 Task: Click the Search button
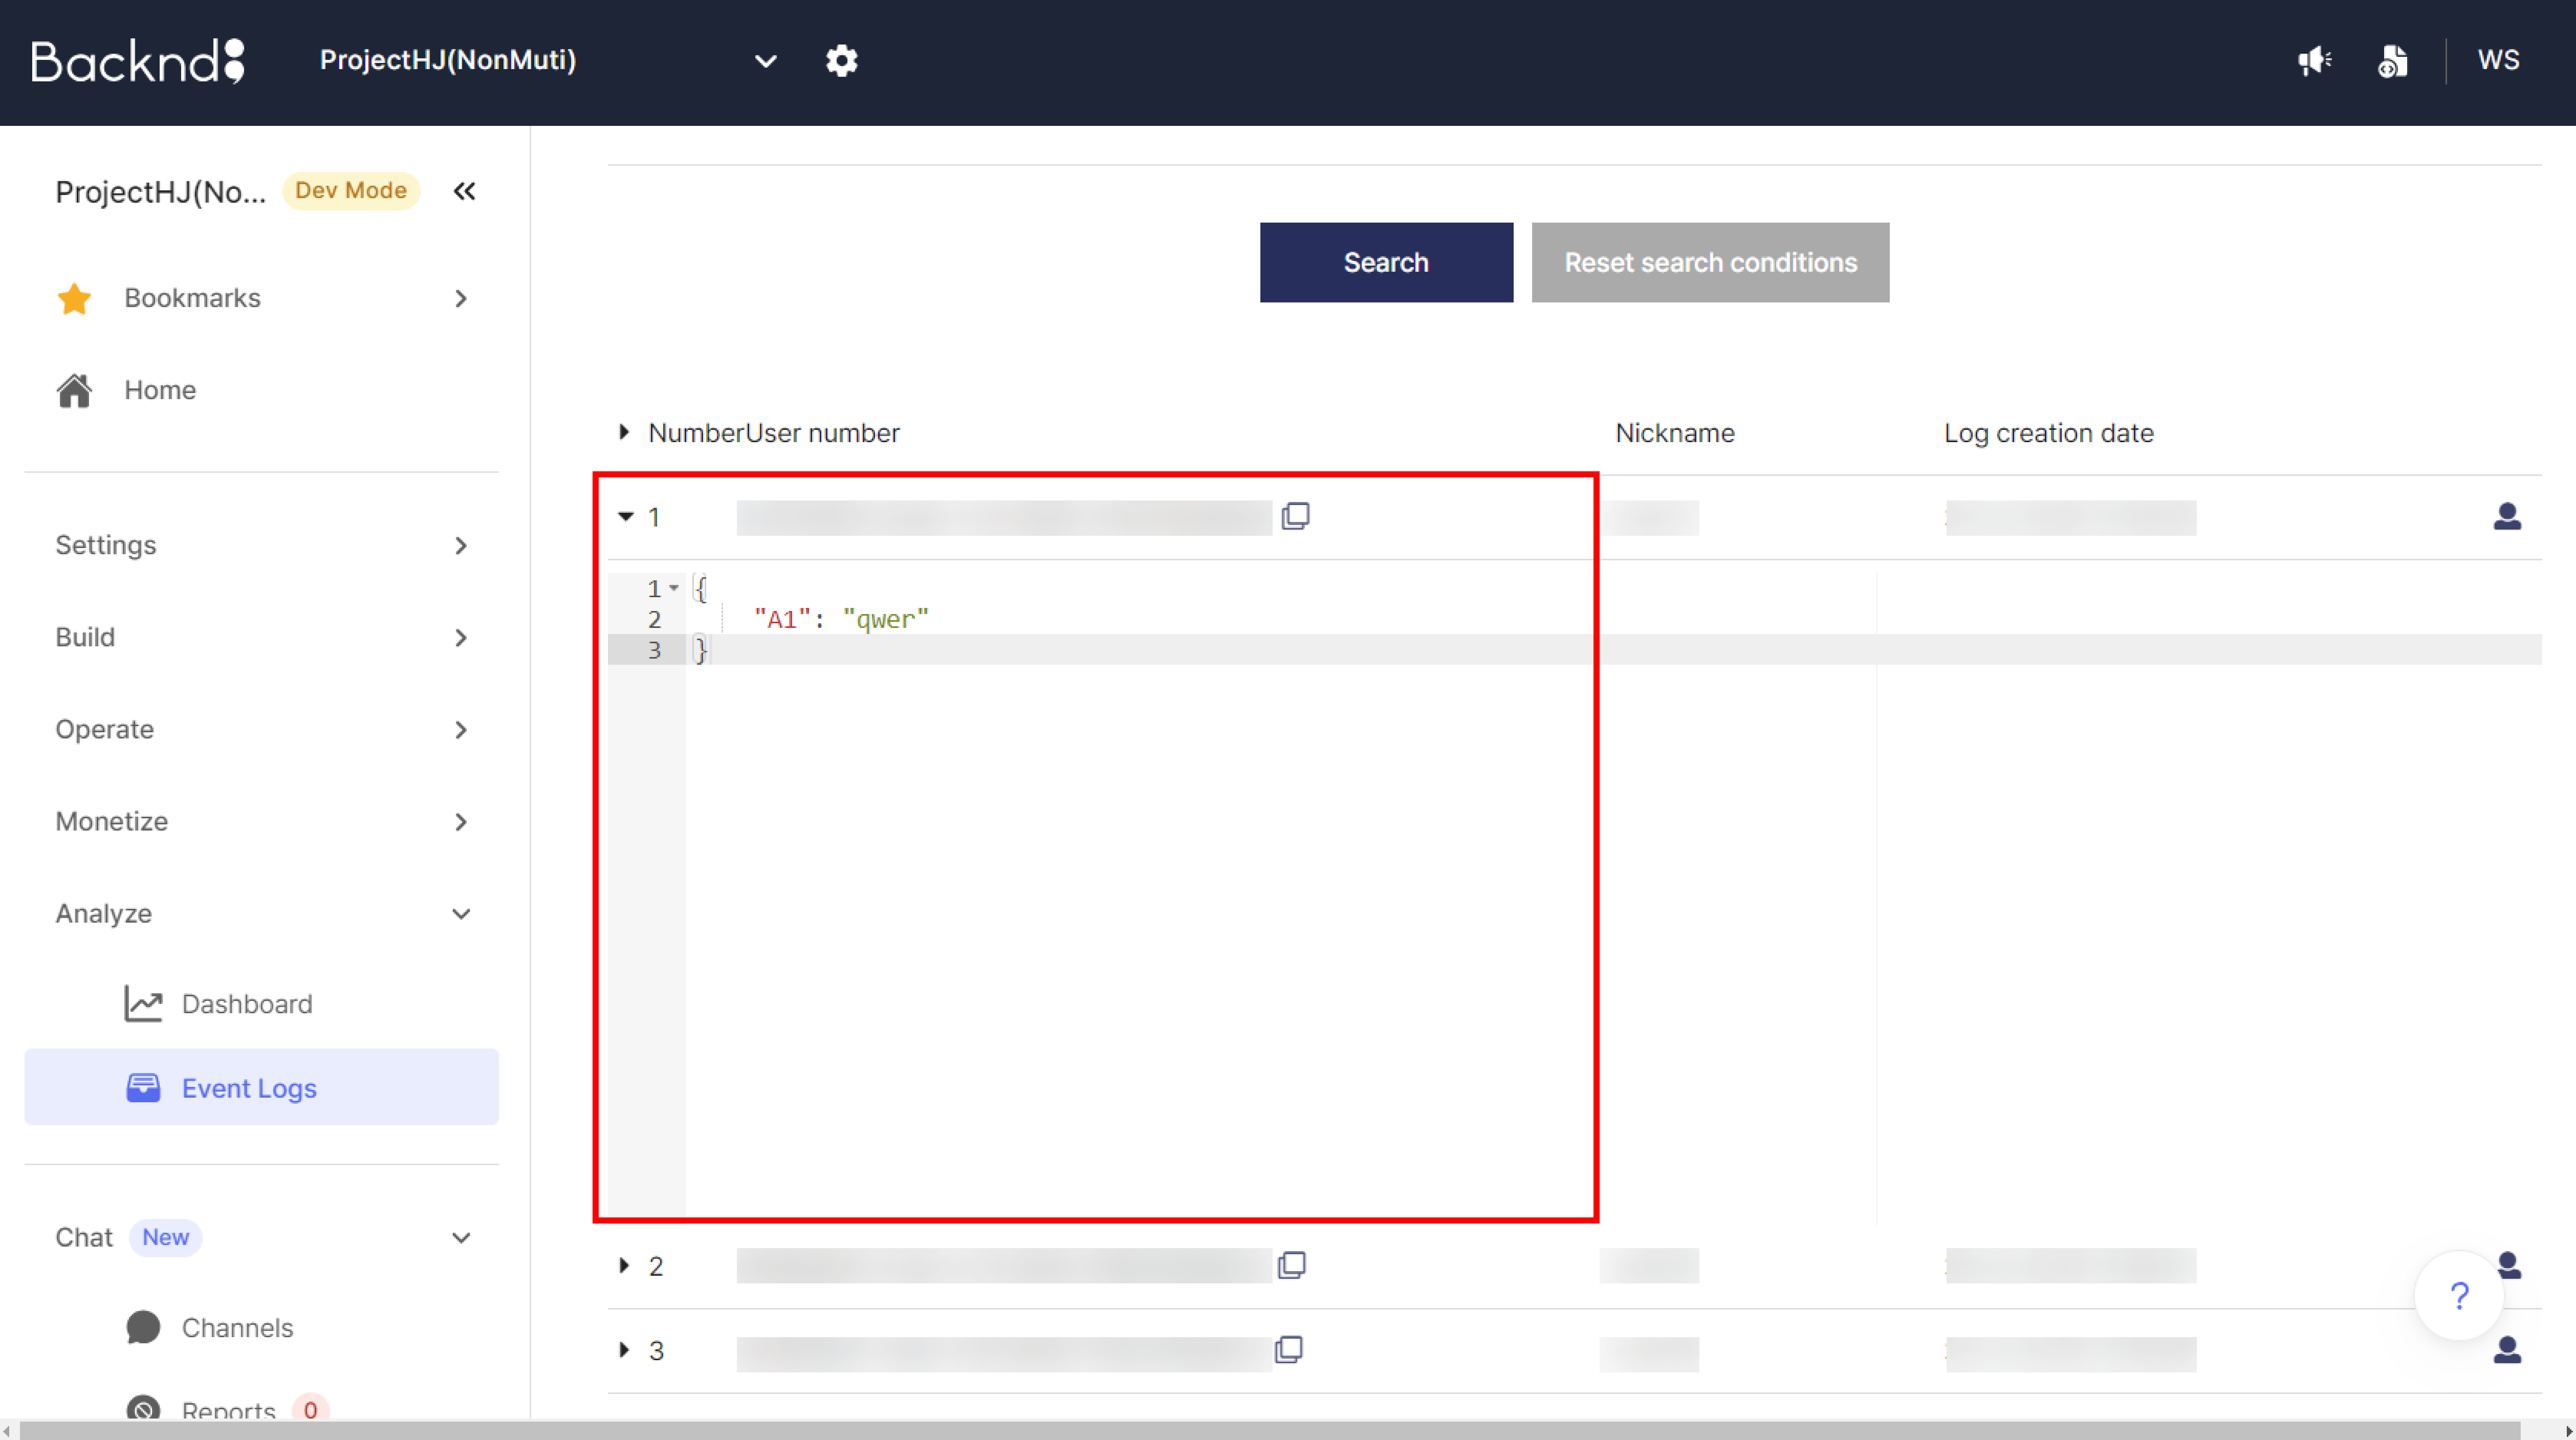pyautogui.click(x=1386, y=262)
